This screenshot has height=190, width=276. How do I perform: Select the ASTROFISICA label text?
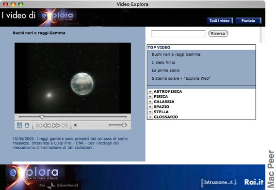click(168, 91)
